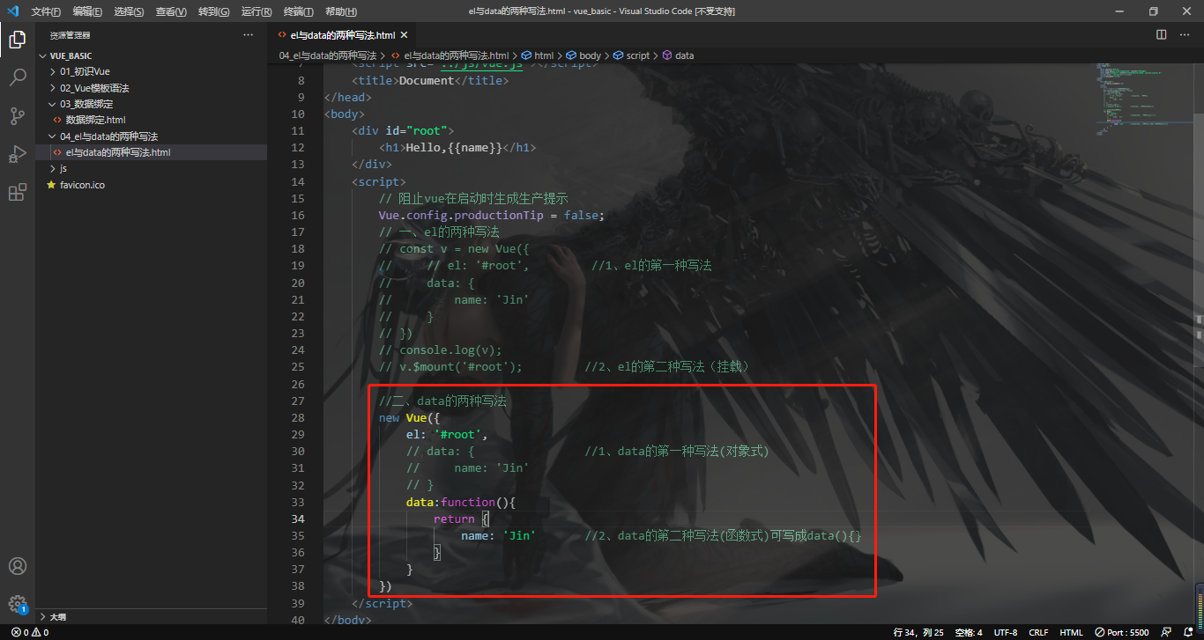Expand the 大纲 outline section
This screenshot has height=640, width=1204.
click(151, 616)
